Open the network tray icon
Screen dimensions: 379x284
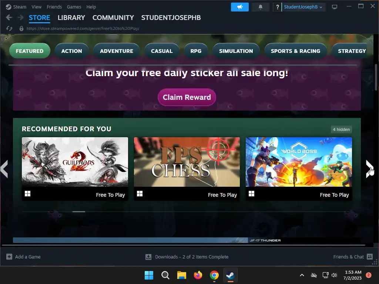point(325,275)
